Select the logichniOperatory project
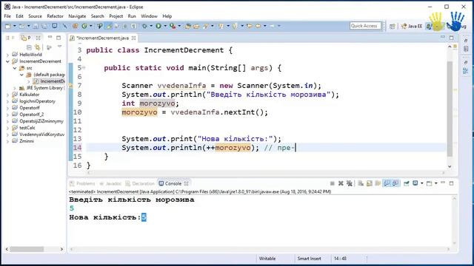 coord(37,101)
